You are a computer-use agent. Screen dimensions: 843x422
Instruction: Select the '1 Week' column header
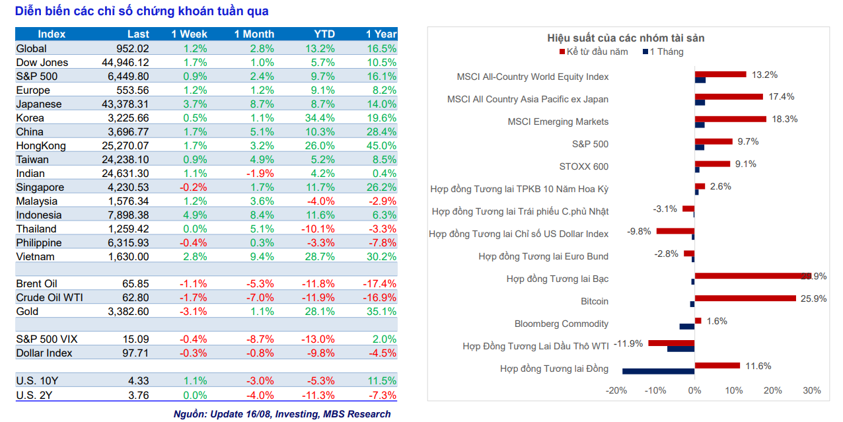[x=189, y=34]
